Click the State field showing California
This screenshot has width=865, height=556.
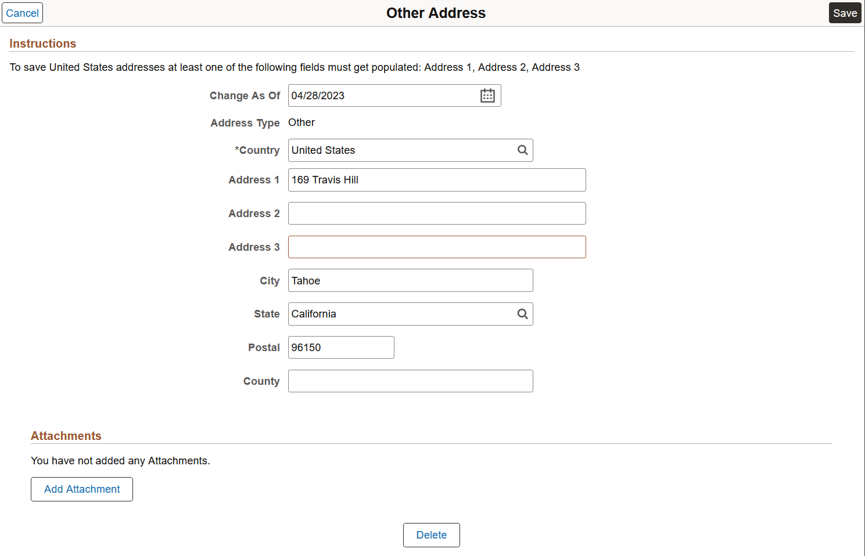pos(401,313)
